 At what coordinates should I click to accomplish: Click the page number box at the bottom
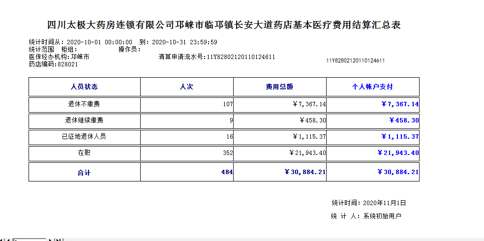[x=30, y=240]
